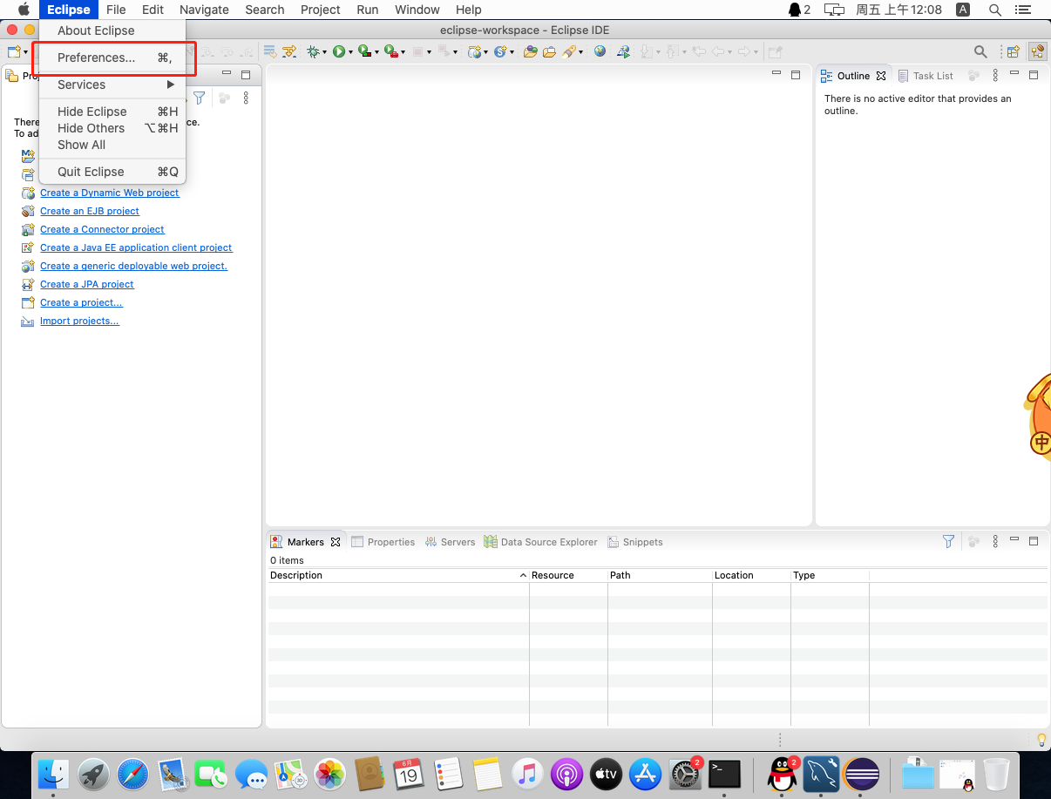1051x799 pixels.
Task: Open the dropdown arrow beside Coverage
Action: (x=376, y=52)
